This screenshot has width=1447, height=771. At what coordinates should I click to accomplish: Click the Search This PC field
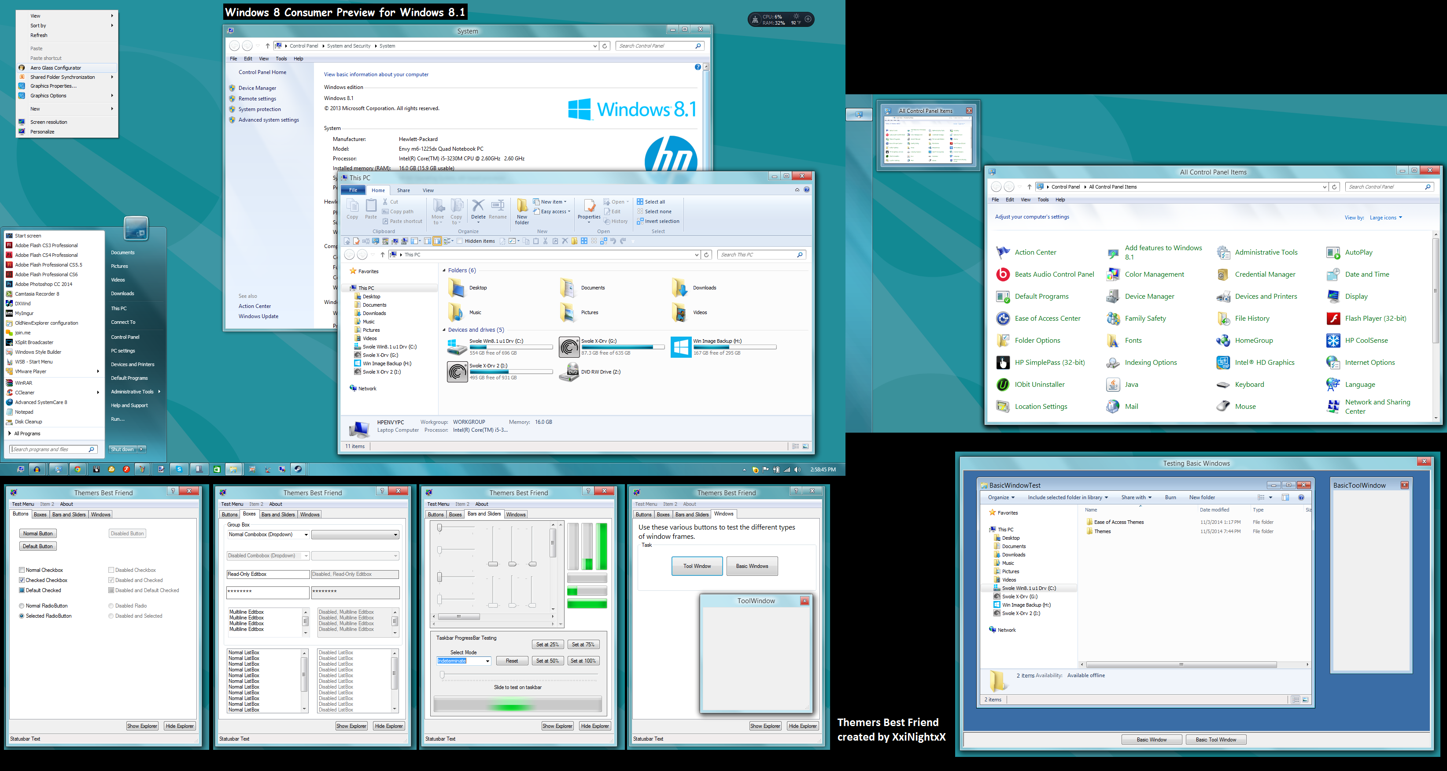pyautogui.click(x=761, y=255)
